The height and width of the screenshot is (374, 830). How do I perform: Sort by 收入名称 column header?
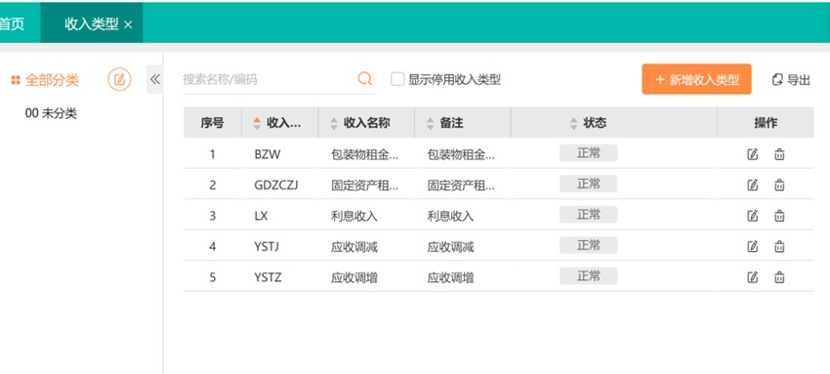[x=366, y=123]
